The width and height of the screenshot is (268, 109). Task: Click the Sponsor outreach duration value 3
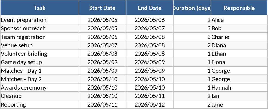(x=209, y=28)
